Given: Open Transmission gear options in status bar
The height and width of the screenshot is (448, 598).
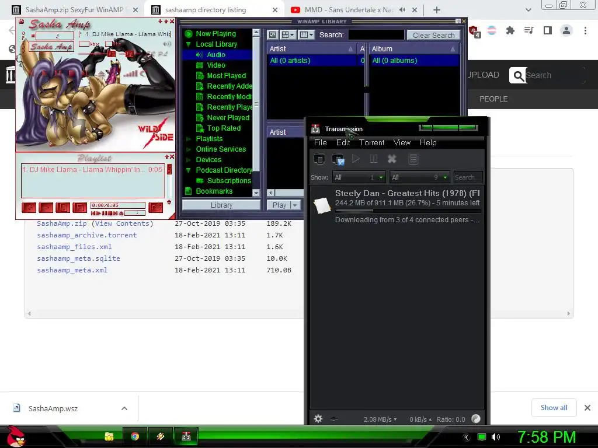Looking at the screenshot, I should click(318, 419).
